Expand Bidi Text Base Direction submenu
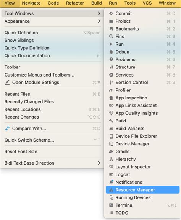The width and height of the screenshot is (181, 220). 99,163
